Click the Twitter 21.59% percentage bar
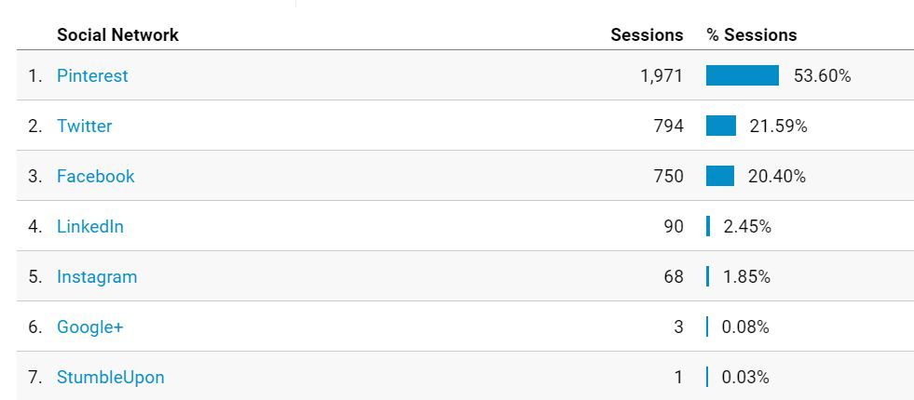914x400 pixels. tap(720, 126)
